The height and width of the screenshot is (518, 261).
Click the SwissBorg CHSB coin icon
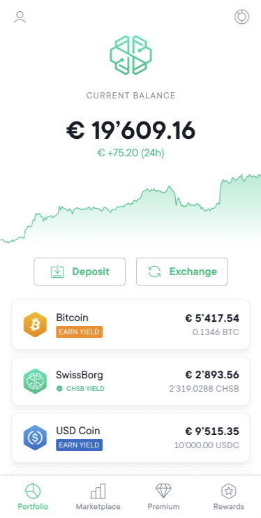click(x=35, y=381)
